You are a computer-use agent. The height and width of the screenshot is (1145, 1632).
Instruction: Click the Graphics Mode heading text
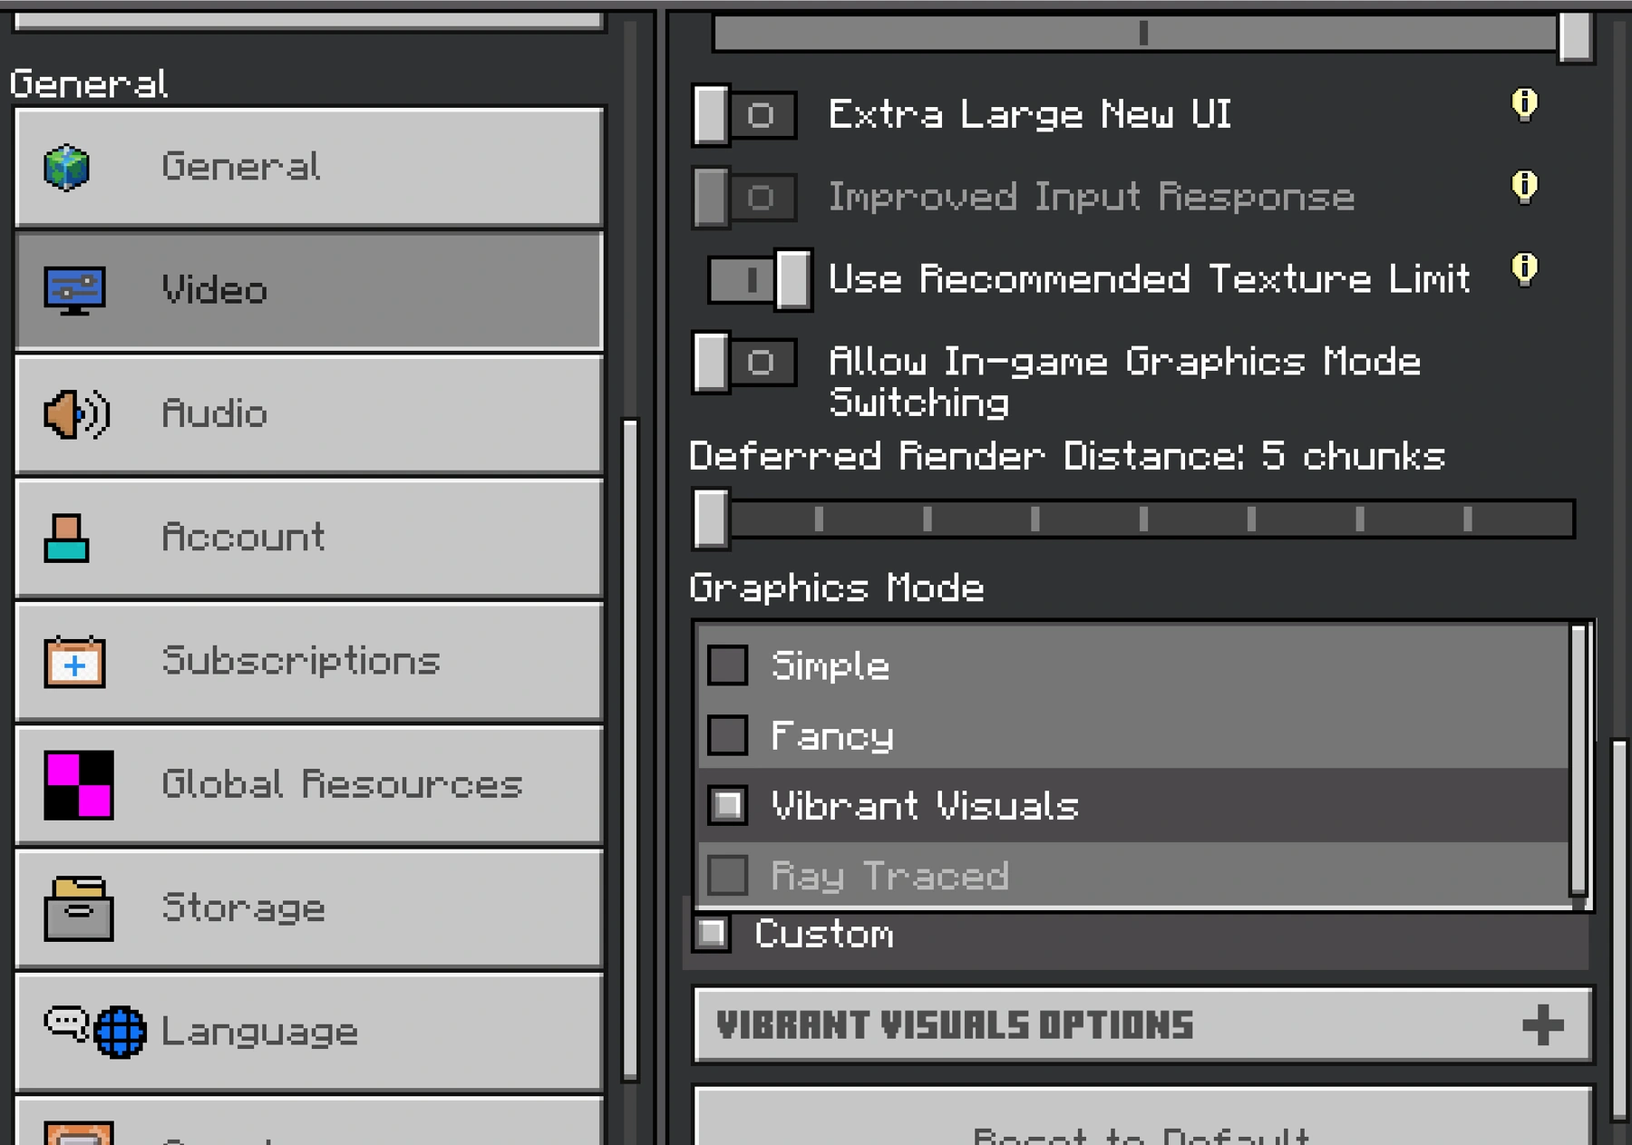837,588
